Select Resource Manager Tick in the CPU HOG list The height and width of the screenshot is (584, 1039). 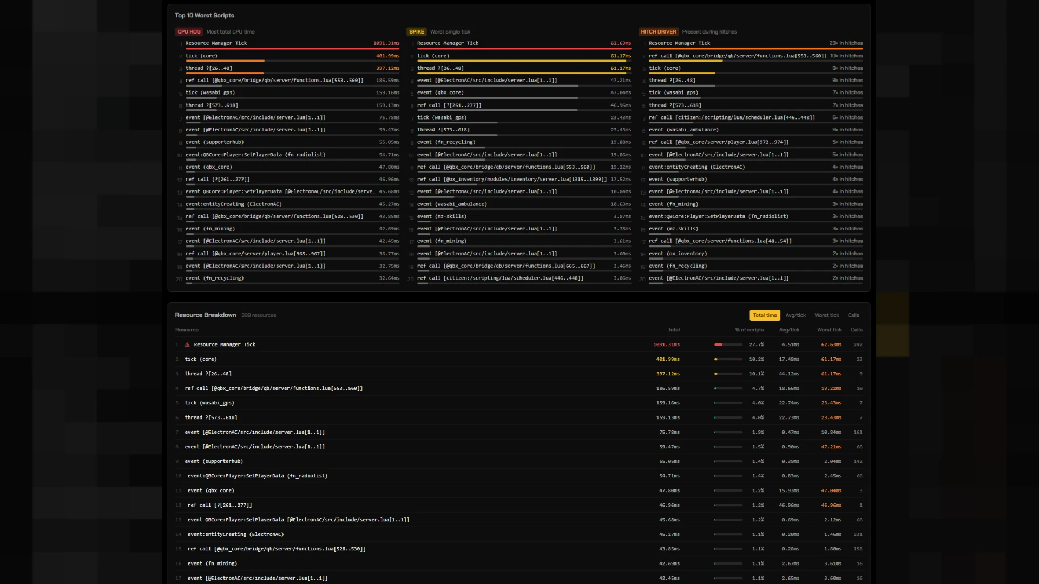288,44
